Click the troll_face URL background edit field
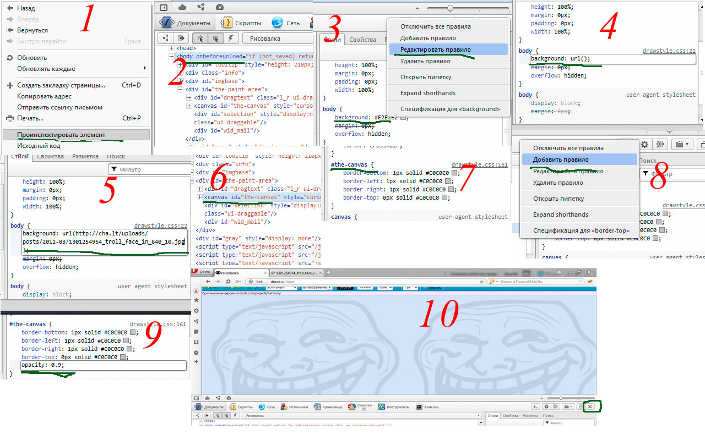Screen dimensions: 705x440 (105, 241)
